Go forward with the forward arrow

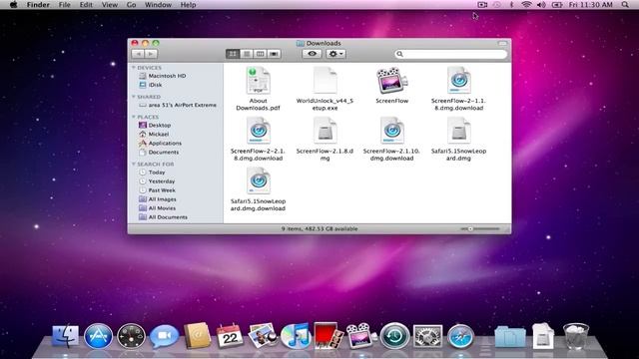tap(151, 54)
